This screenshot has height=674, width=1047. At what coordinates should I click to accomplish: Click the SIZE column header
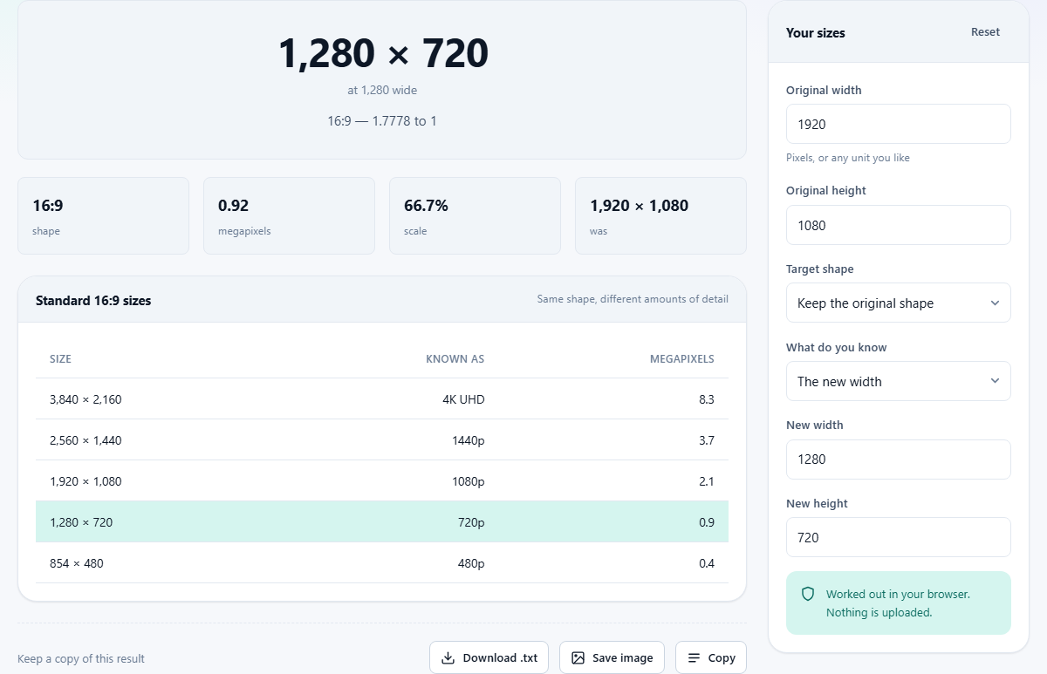coord(60,359)
